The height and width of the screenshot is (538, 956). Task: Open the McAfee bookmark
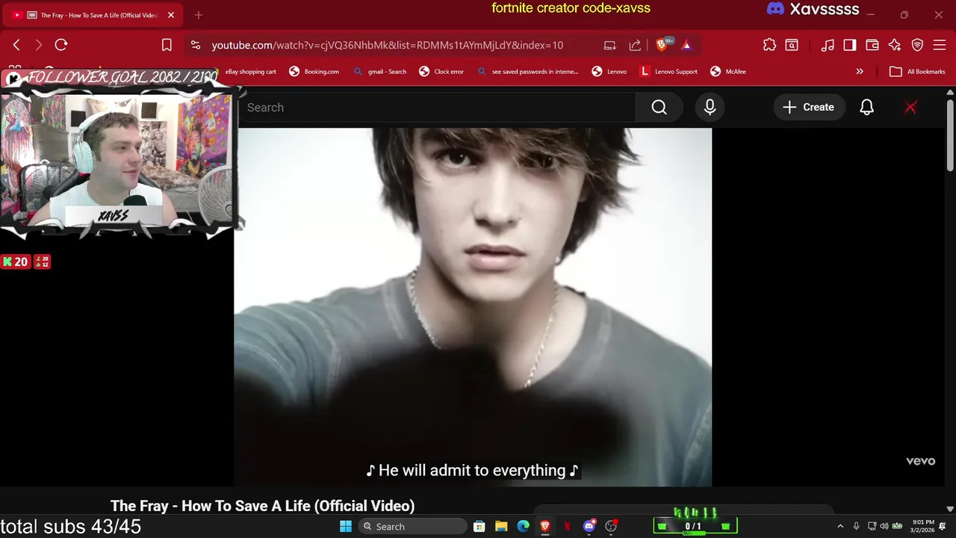[728, 72]
